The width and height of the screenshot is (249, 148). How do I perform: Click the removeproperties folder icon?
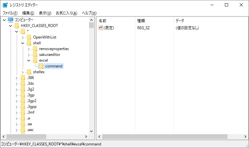(35, 49)
